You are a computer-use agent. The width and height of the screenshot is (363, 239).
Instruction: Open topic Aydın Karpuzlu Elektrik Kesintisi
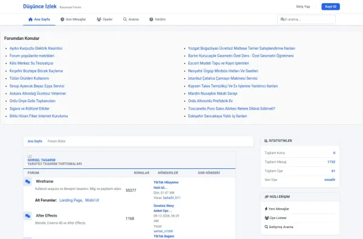point(36,48)
